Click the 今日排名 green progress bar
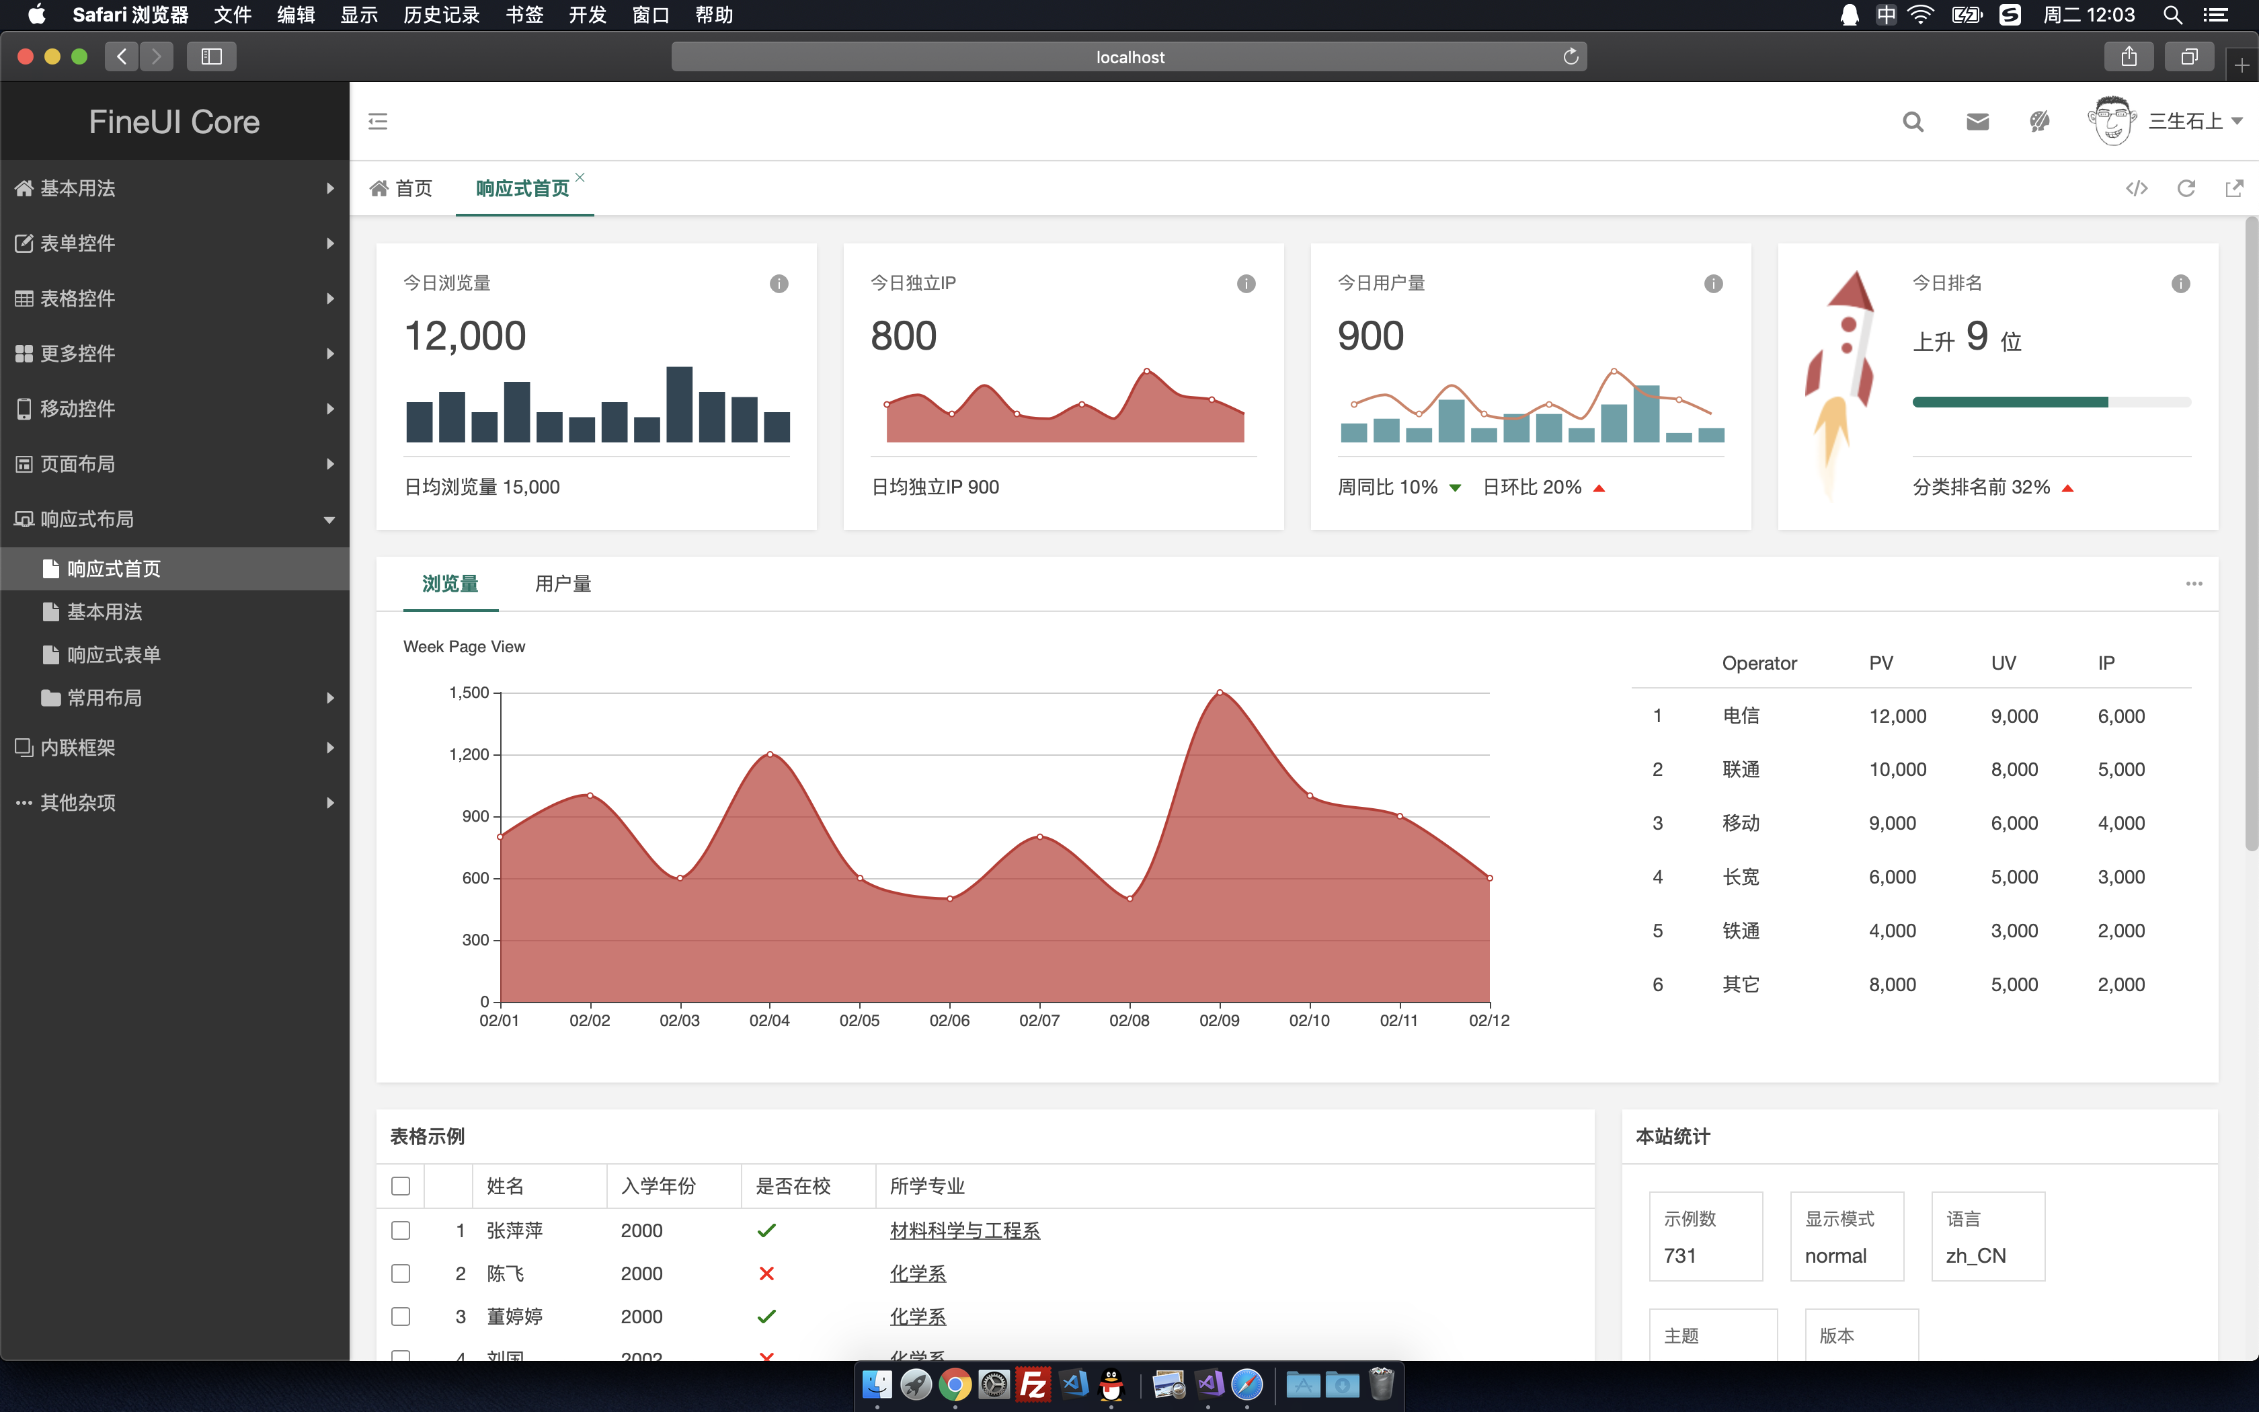The width and height of the screenshot is (2259, 1412). click(2010, 403)
